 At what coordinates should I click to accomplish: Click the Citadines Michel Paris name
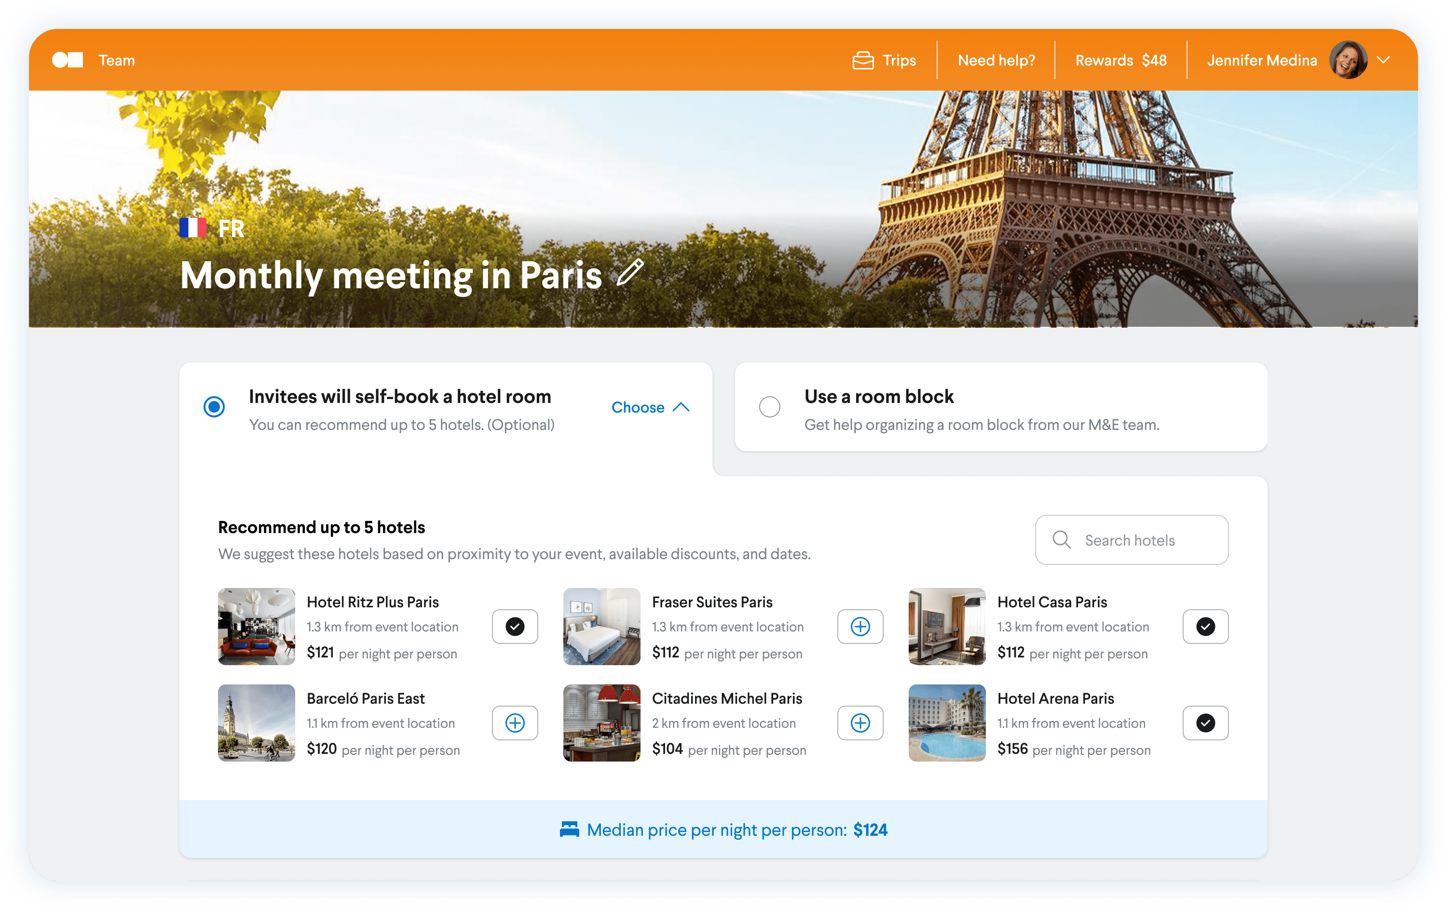tap(727, 698)
